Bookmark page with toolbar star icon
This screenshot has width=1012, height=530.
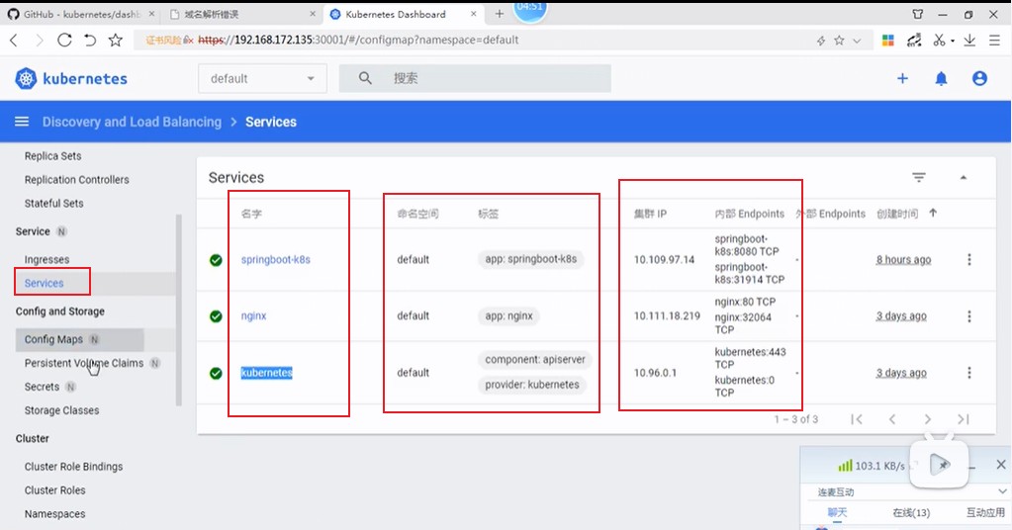pyautogui.click(x=116, y=40)
